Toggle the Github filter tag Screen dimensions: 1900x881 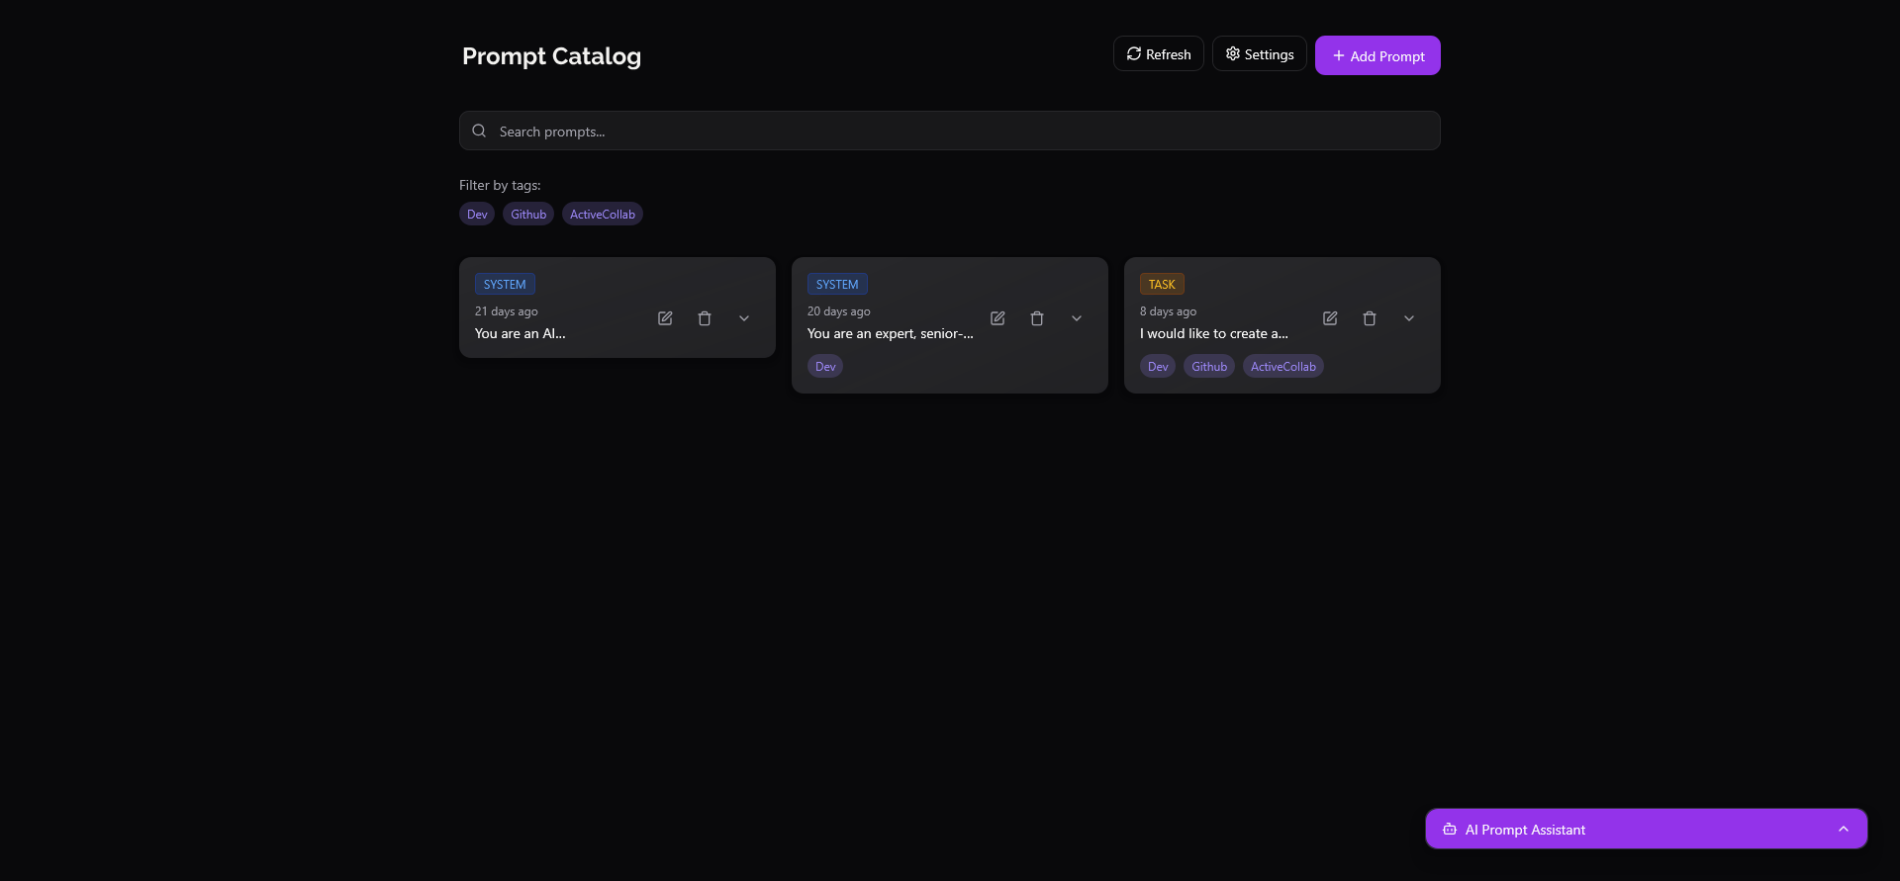528,215
